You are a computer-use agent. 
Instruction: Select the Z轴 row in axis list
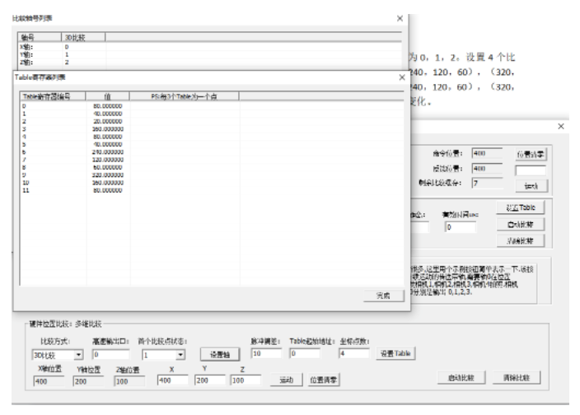tap(209, 63)
